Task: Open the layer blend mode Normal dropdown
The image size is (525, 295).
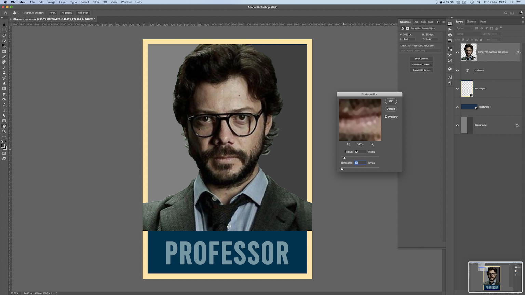Action: (x=468, y=34)
